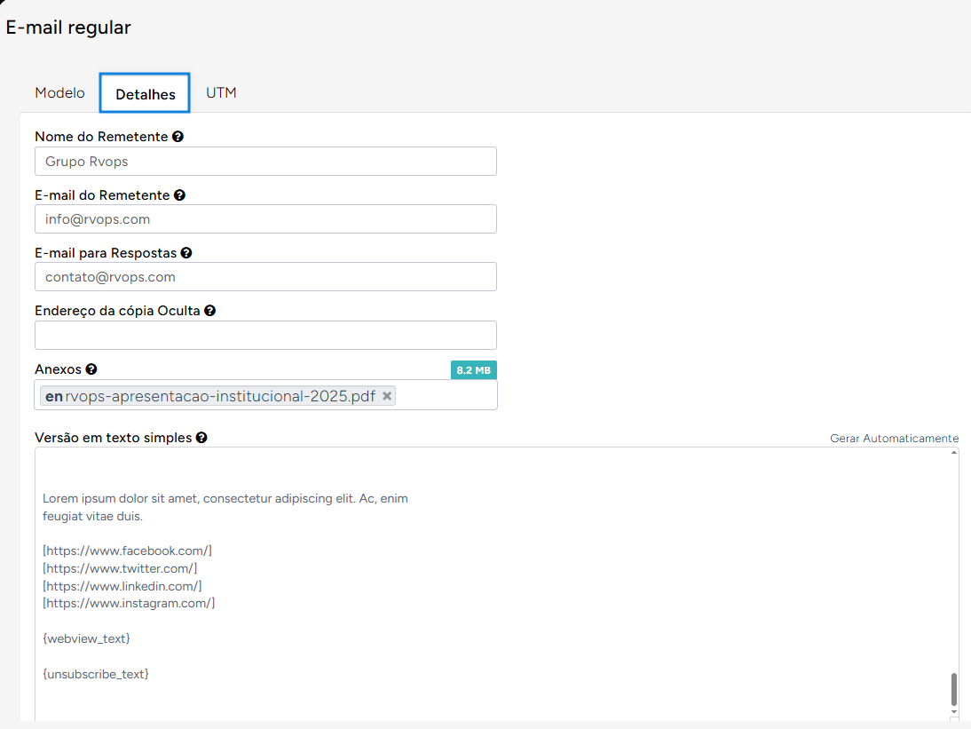Open help icon next to Nome do Remetente

178,137
